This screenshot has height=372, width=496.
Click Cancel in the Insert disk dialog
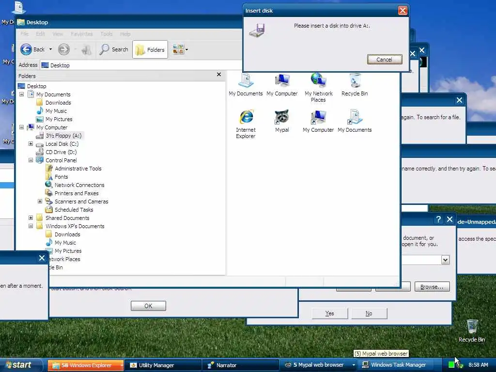[x=384, y=60]
